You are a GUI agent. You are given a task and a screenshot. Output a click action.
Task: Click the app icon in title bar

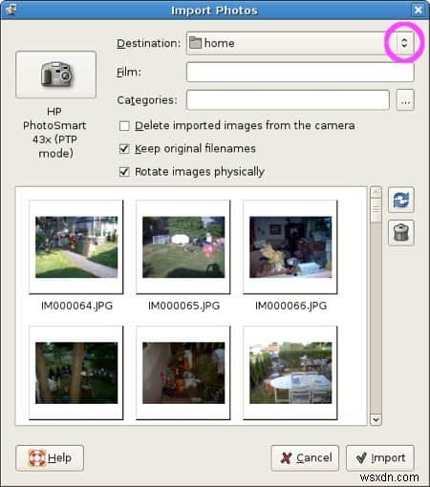[11, 10]
